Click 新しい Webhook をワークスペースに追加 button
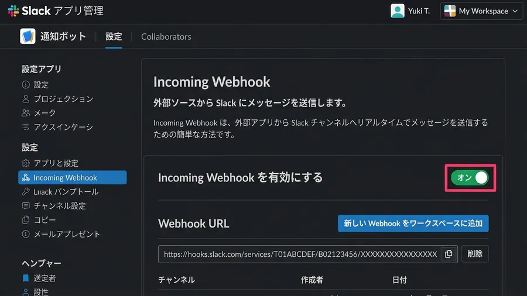The width and height of the screenshot is (527, 296). (x=413, y=223)
